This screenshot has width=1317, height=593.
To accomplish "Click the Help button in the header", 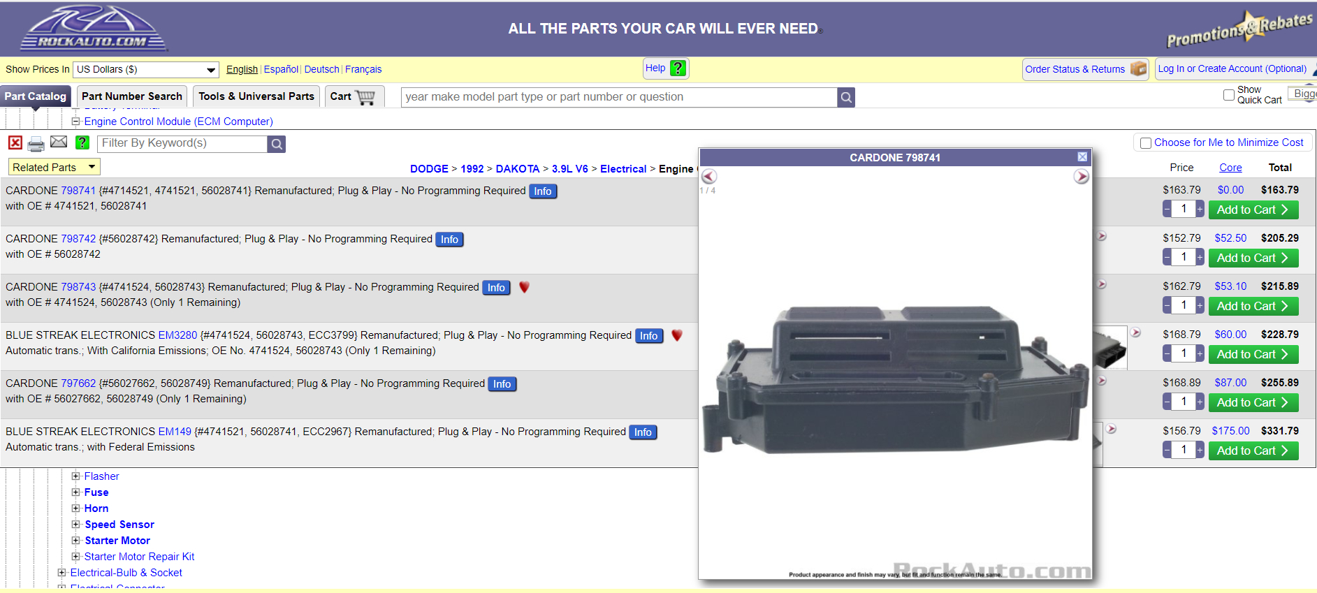I will click(x=666, y=68).
